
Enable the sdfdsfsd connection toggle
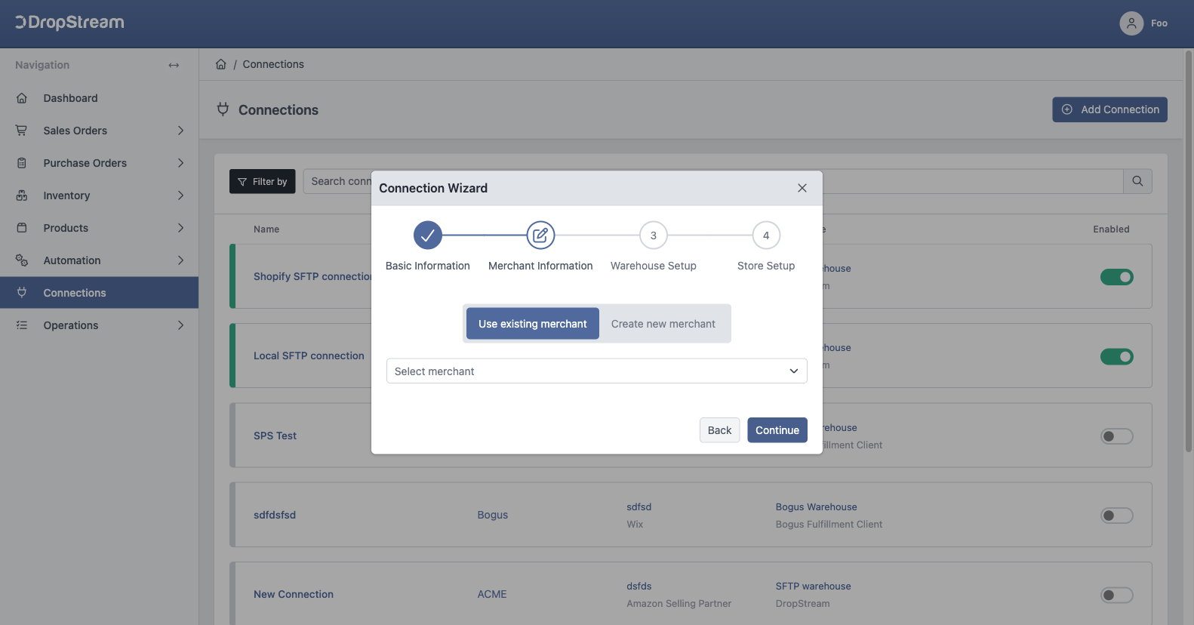point(1117,516)
